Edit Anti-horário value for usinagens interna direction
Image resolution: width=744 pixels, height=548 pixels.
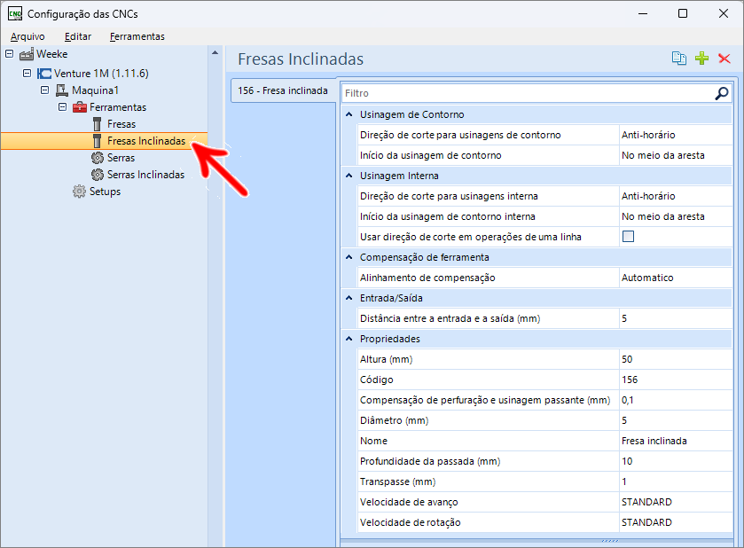(675, 196)
